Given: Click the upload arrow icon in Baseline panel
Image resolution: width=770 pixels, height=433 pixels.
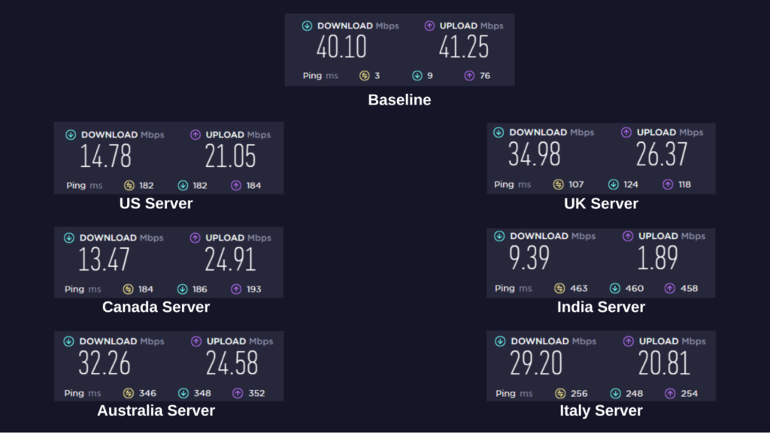Looking at the screenshot, I should tap(429, 26).
